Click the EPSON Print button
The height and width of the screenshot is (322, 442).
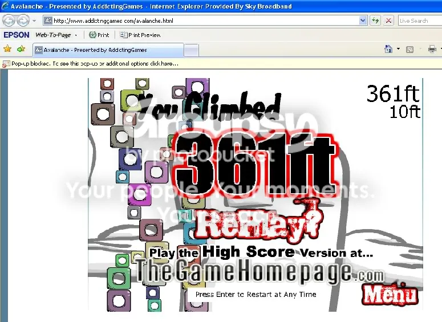[x=99, y=35]
